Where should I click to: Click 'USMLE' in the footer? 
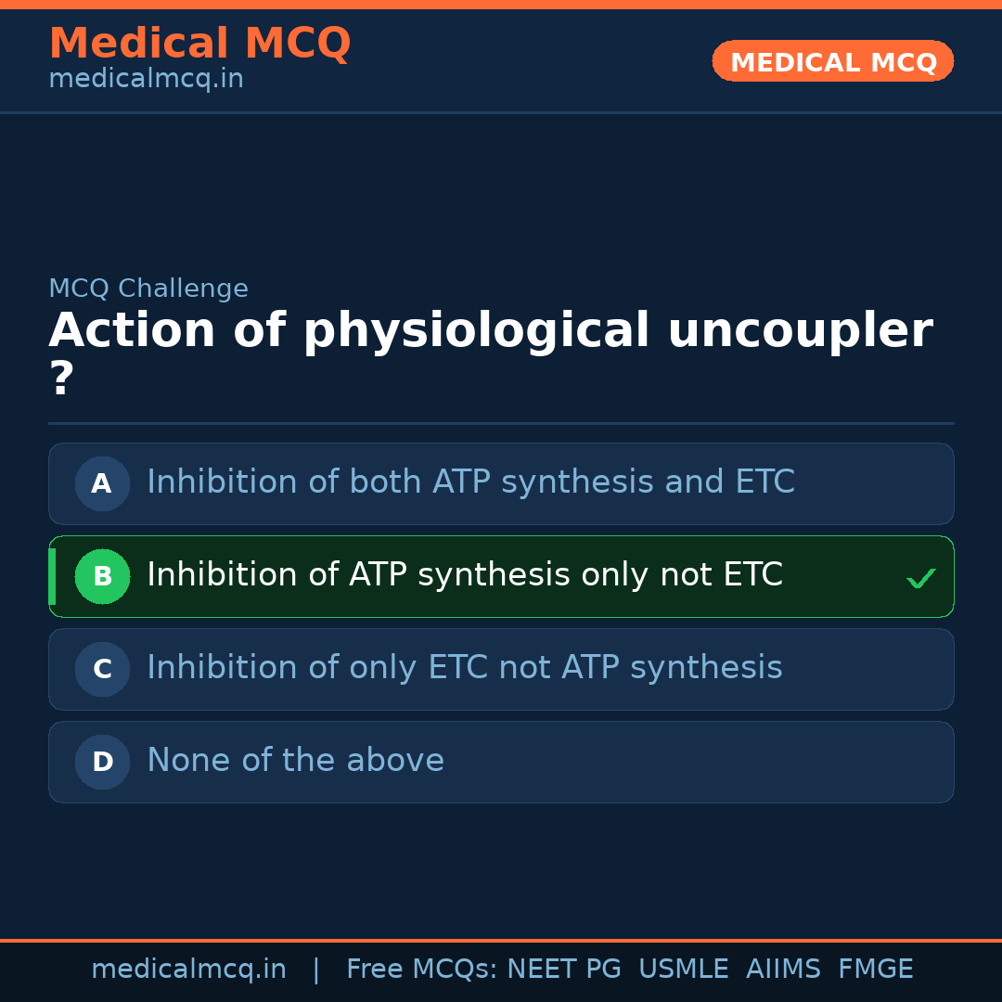[683, 970]
